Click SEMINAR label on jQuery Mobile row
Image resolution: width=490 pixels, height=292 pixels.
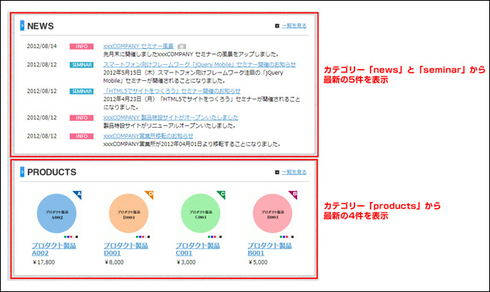pyautogui.click(x=81, y=65)
